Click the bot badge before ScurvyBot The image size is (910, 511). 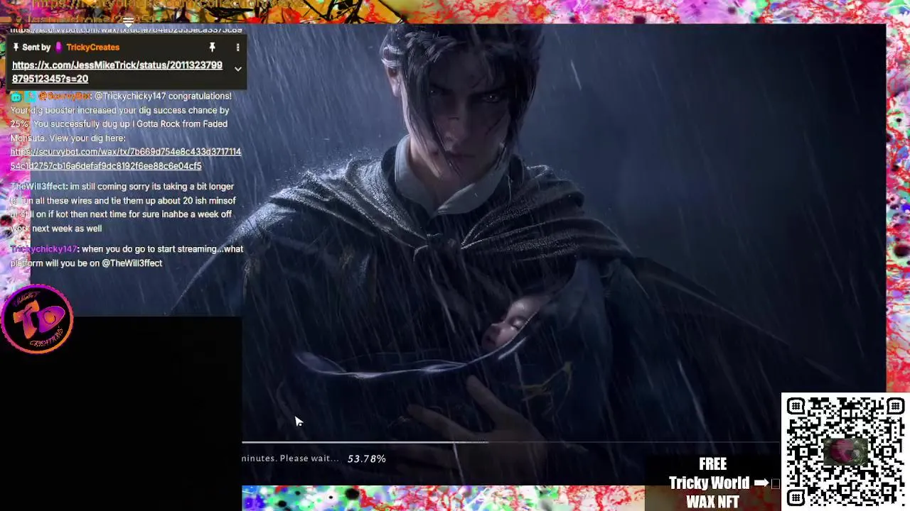click(16, 97)
